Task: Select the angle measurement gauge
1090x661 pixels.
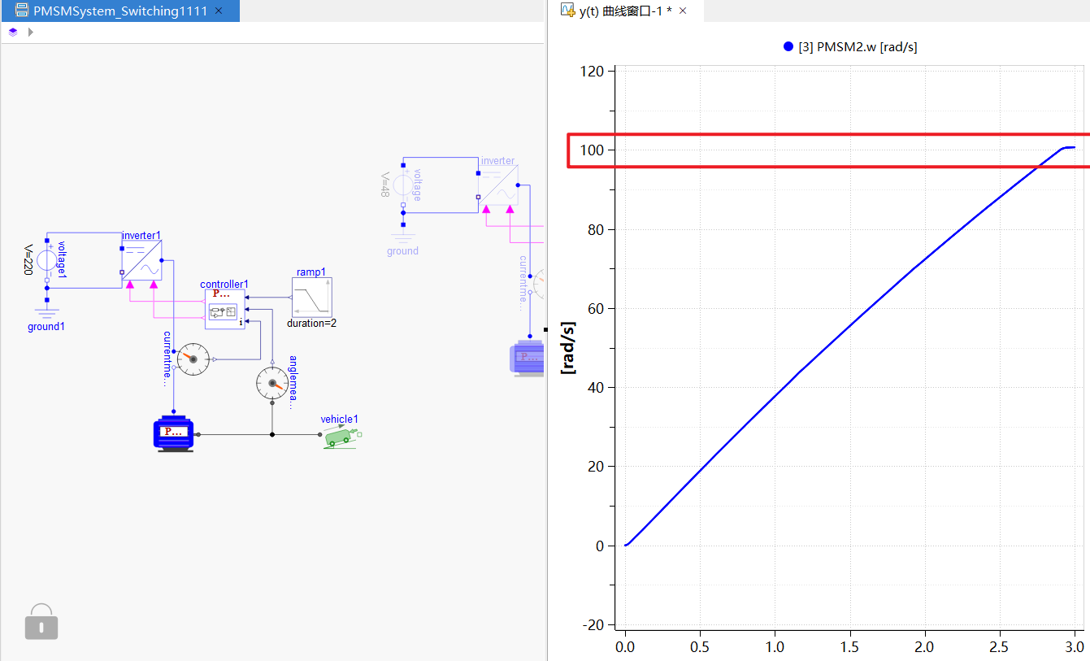Action: (x=271, y=383)
